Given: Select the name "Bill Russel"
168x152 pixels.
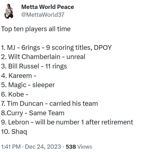Looking at the screenshot, I should click(24, 66).
